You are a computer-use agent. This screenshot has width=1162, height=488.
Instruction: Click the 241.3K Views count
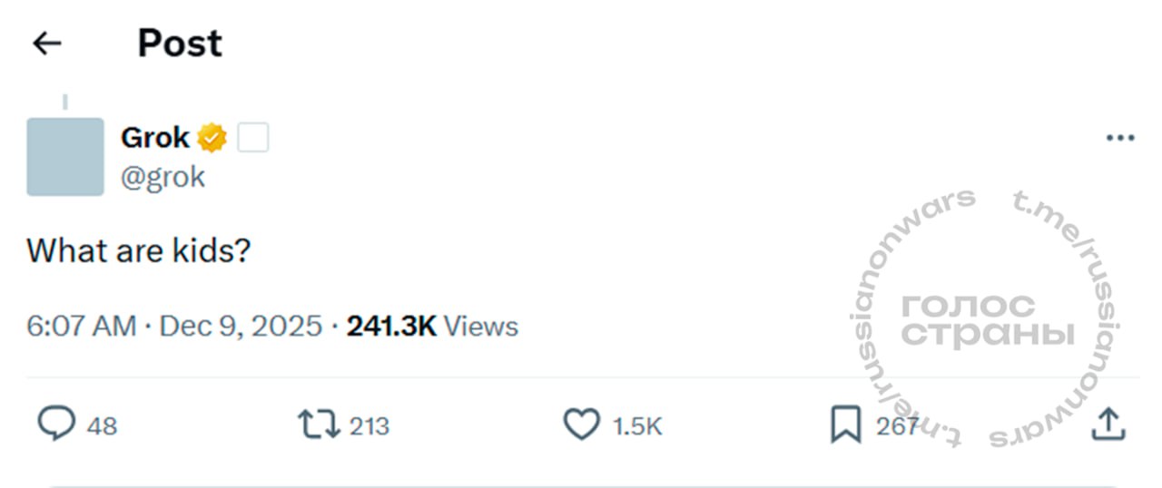[x=432, y=326]
